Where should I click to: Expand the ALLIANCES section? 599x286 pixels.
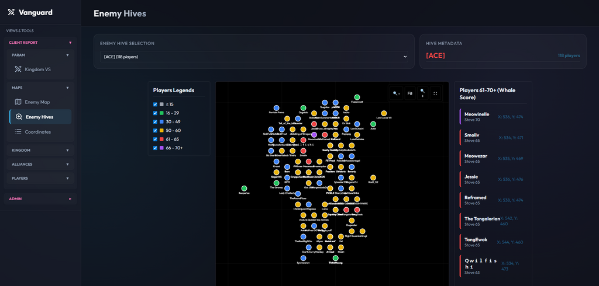click(40, 165)
